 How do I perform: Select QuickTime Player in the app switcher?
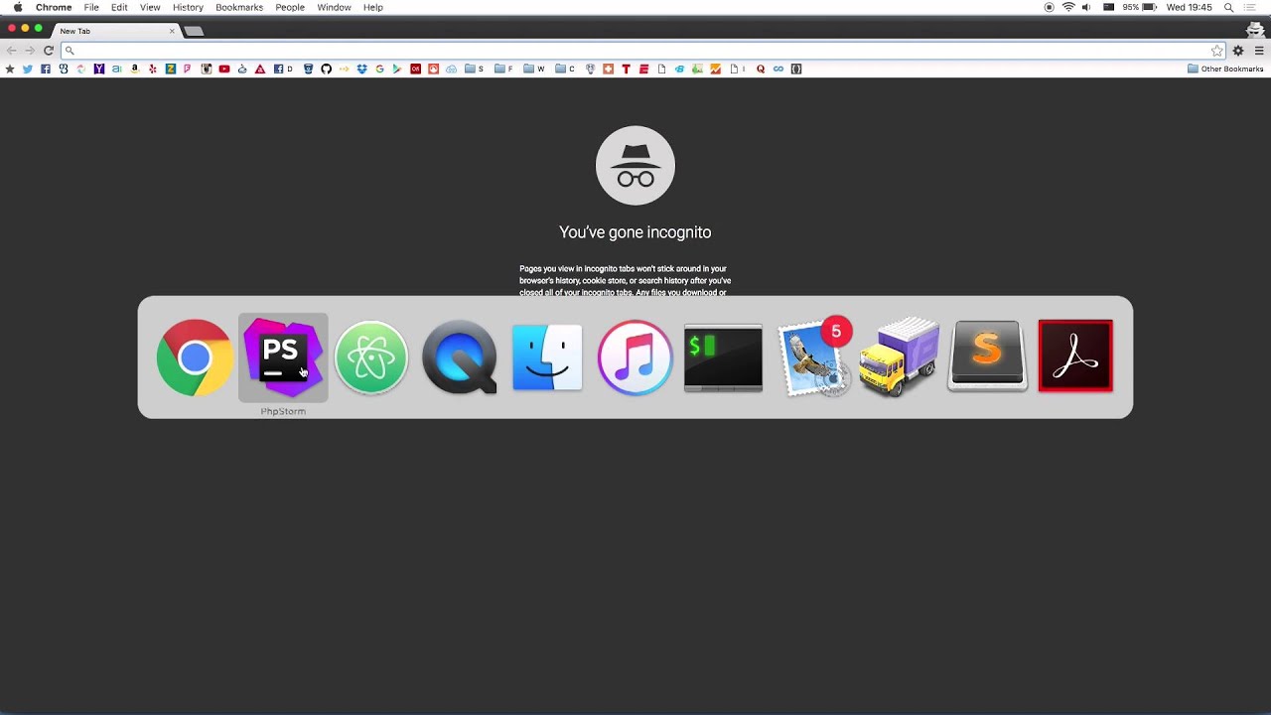(460, 357)
